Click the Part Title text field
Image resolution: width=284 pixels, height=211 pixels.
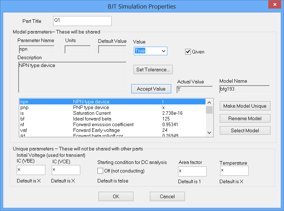[x=82, y=21]
